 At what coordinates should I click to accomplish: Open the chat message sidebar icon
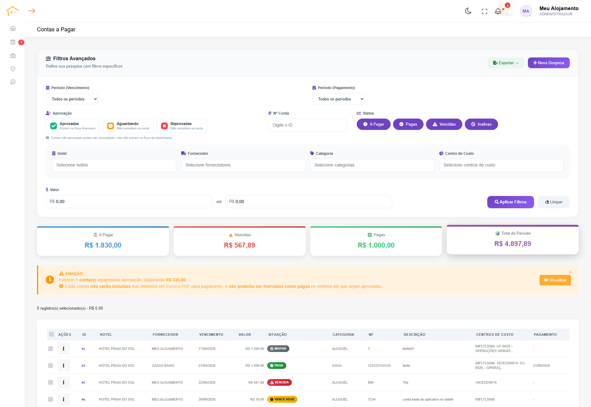tap(13, 82)
